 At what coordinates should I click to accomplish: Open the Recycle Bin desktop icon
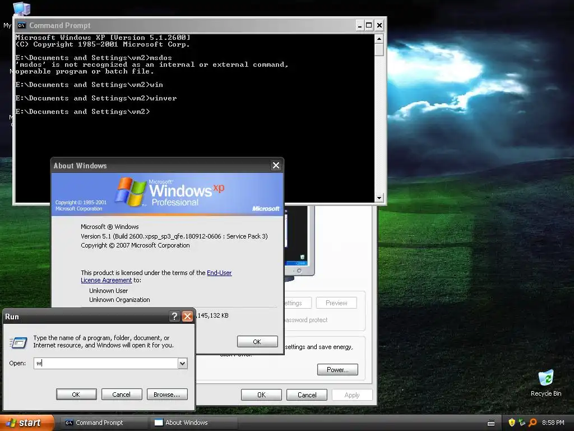point(546,383)
